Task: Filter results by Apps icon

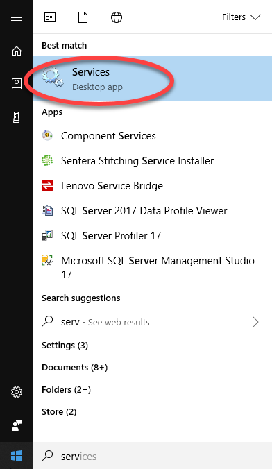Action: [50, 17]
